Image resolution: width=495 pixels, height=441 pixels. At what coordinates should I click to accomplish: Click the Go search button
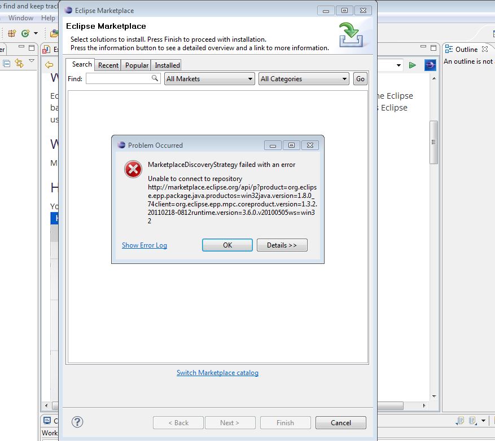tap(360, 79)
